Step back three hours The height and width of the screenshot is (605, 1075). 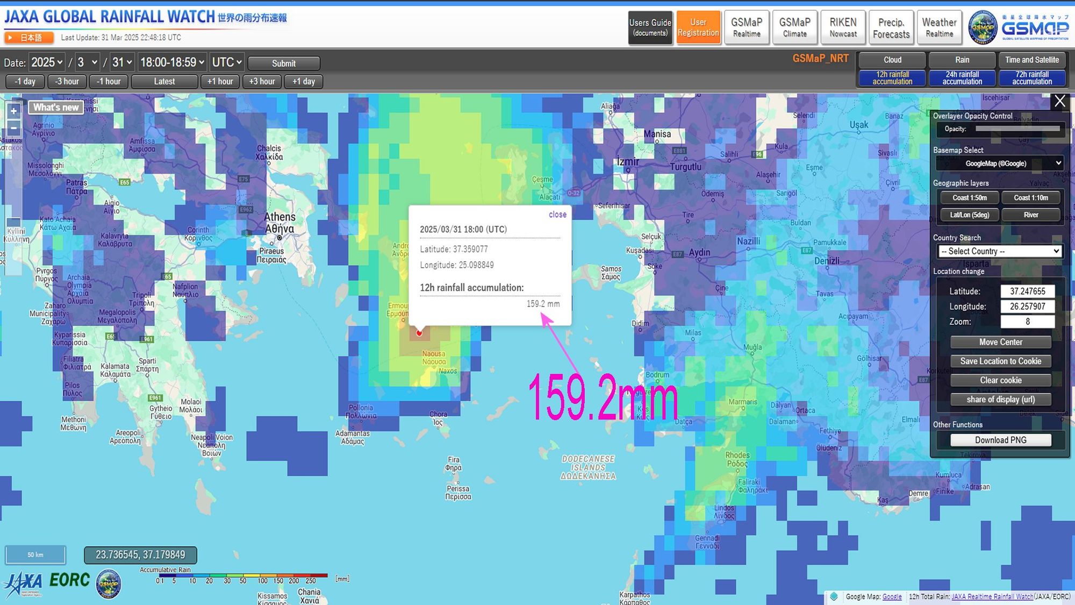click(x=67, y=82)
